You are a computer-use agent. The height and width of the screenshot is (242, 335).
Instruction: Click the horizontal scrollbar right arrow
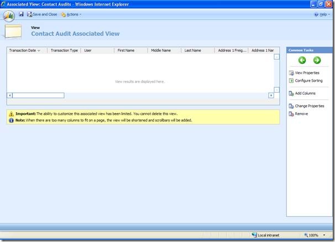tap(271, 96)
